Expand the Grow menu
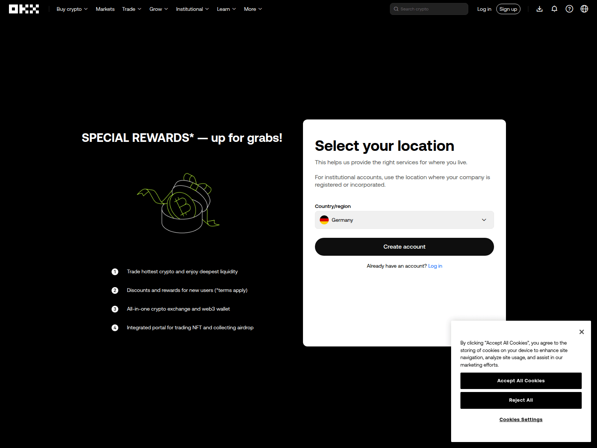Screen dimensions: 597x448 [x=159, y=9]
